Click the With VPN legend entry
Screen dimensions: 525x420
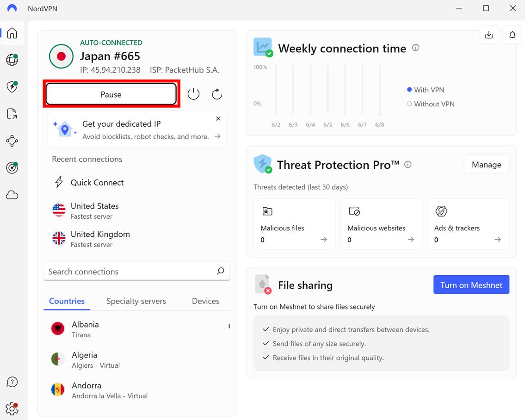[426, 90]
